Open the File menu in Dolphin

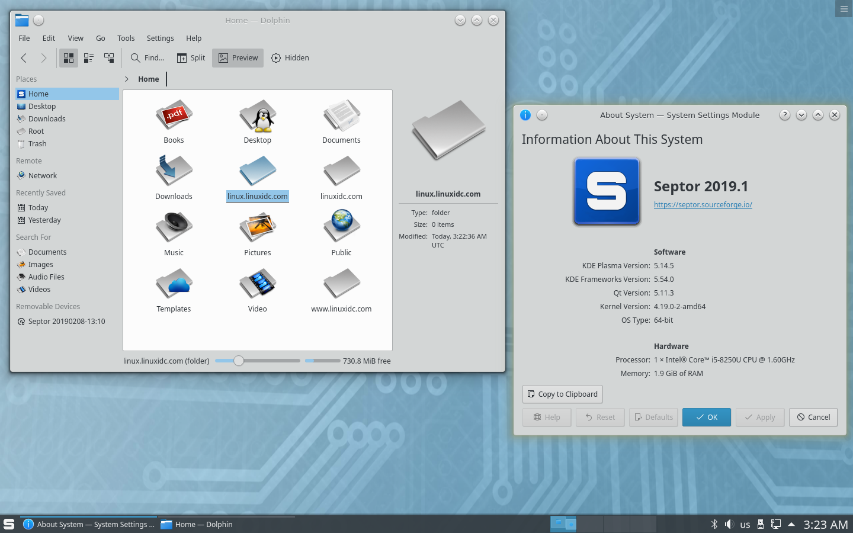pyautogui.click(x=24, y=38)
